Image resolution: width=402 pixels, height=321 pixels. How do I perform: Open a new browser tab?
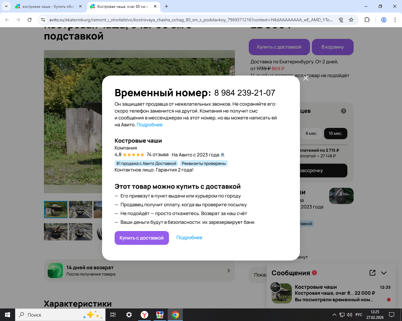166,6
